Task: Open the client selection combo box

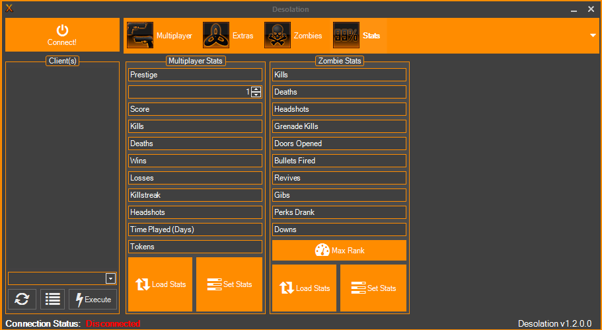Action: [x=110, y=278]
